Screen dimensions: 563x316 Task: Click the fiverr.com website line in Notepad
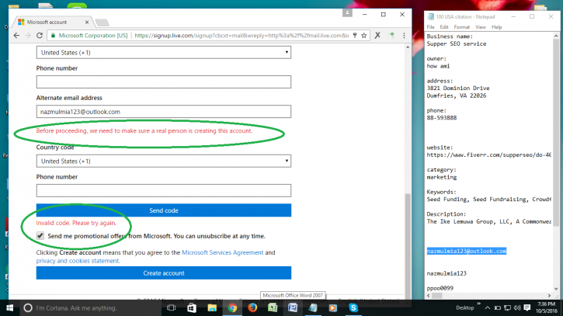tap(488, 155)
